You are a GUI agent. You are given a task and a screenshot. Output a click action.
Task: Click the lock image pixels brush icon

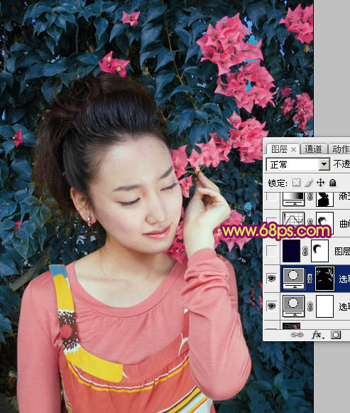pos(309,183)
